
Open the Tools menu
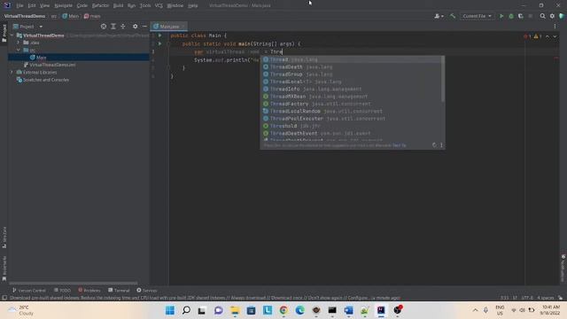[145, 5]
